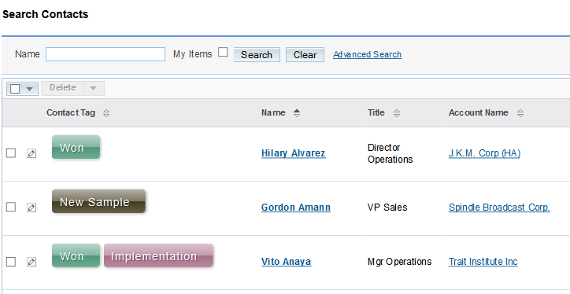Screen dimensions: 570x294
Task: Click the edit pencil icon for Vito Anaya
Action: point(31,261)
